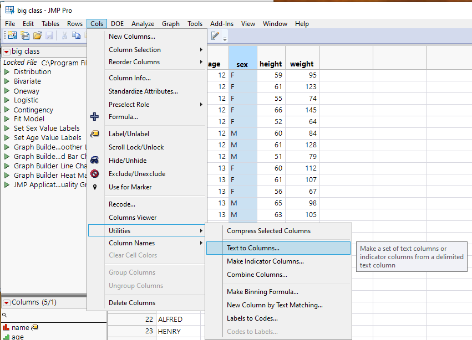
Task: Click the columns search magnifier icon
Action: [4, 315]
